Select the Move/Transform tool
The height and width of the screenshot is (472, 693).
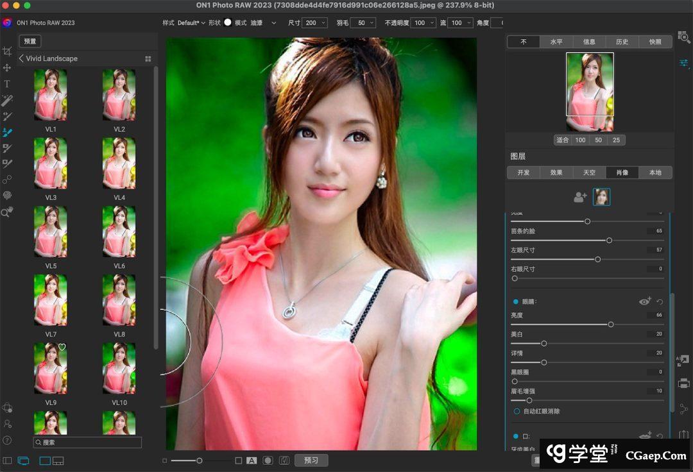click(7, 67)
